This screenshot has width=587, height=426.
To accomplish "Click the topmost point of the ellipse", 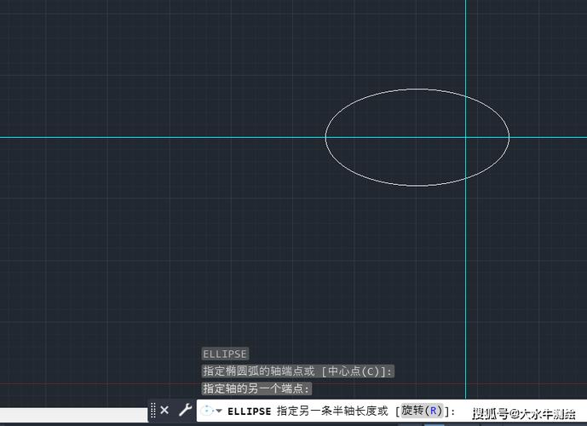I will tap(417, 89).
